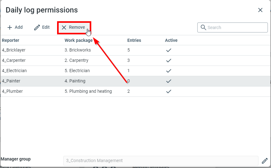This screenshot has height=168, width=271.
Task: Select the 4_Bricklayer reporter row
Action: pyautogui.click(x=14, y=50)
